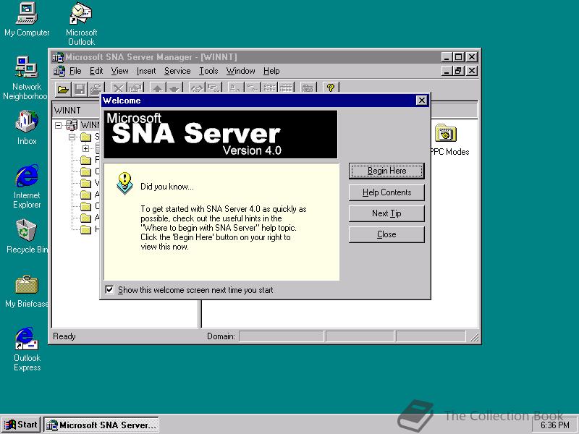Expand the plus node under 'S' folder
This screenshot has height=434, width=579.
(85, 148)
